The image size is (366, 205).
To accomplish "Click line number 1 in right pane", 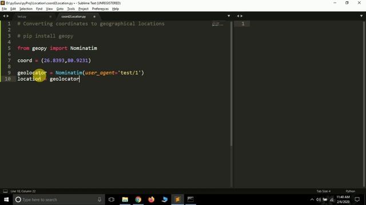I will point(242,24).
